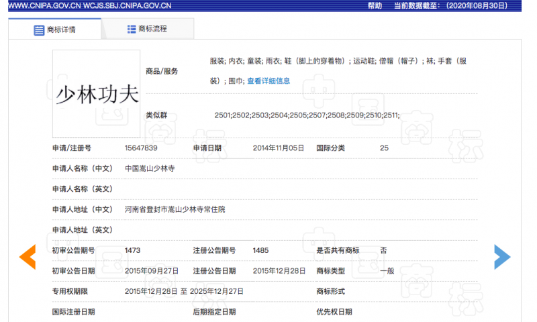This screenshot has width=537, height=322.
Task: Click the 申请日期 label
Action: 207,148
